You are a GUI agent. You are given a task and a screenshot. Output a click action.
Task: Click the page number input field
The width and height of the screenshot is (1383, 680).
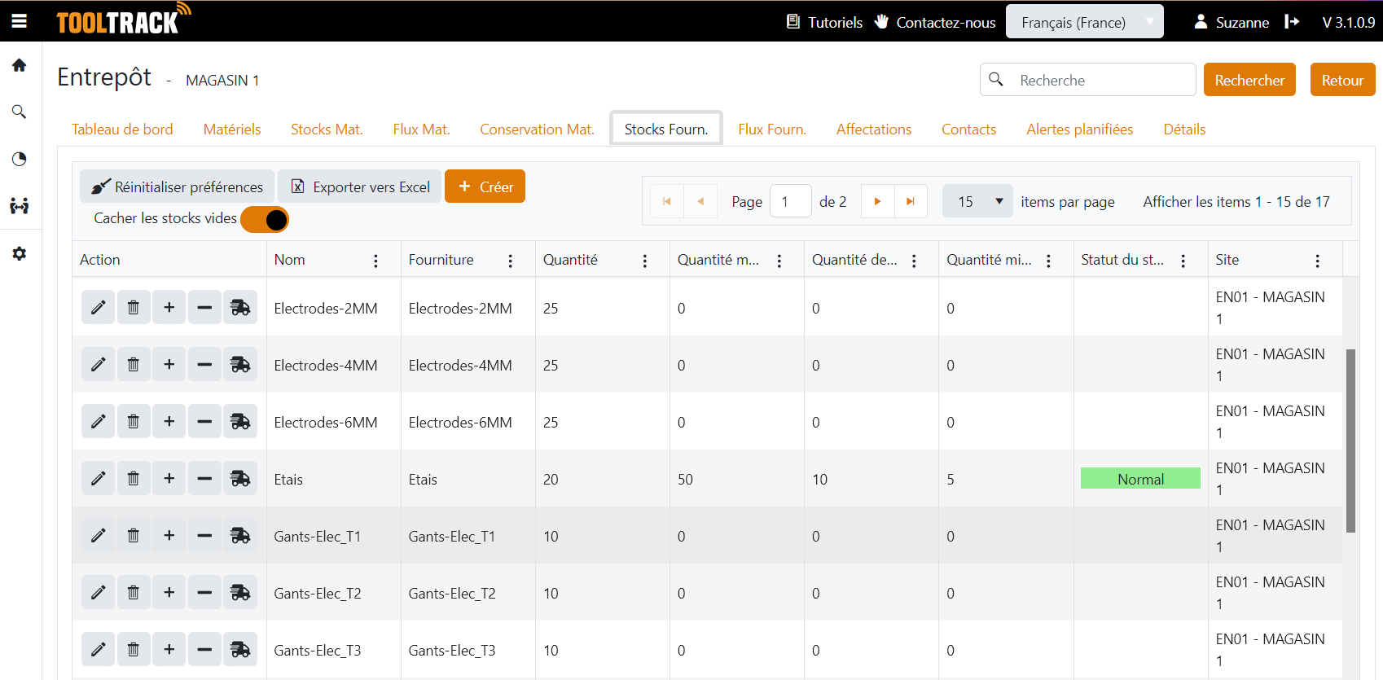click(790, 201)
